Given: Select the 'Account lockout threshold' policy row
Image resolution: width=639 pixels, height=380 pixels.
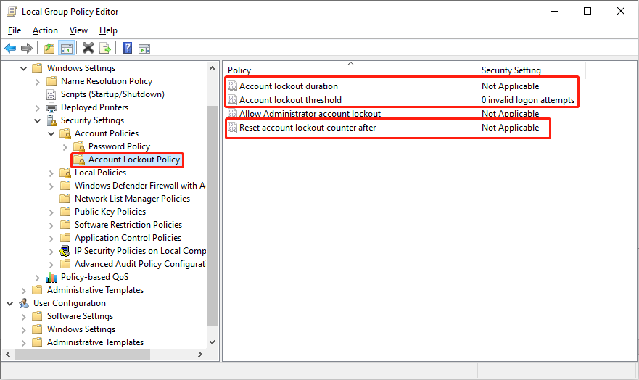Looking at the screenshot, I should 290,100.
